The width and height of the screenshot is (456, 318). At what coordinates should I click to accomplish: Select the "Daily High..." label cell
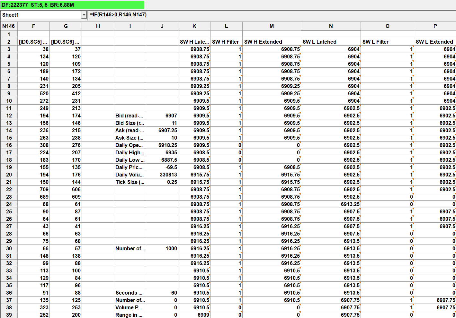[x=130, y=152]
